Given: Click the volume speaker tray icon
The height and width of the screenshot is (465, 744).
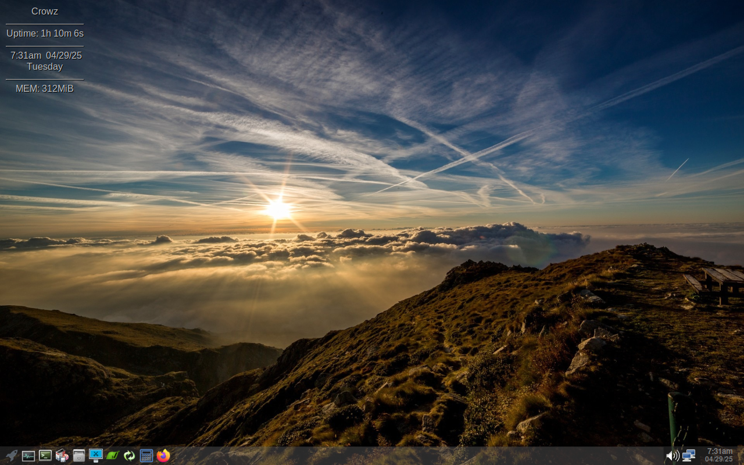Looking at the screenshot, I should pyautogui.click(x=673, y=456).
